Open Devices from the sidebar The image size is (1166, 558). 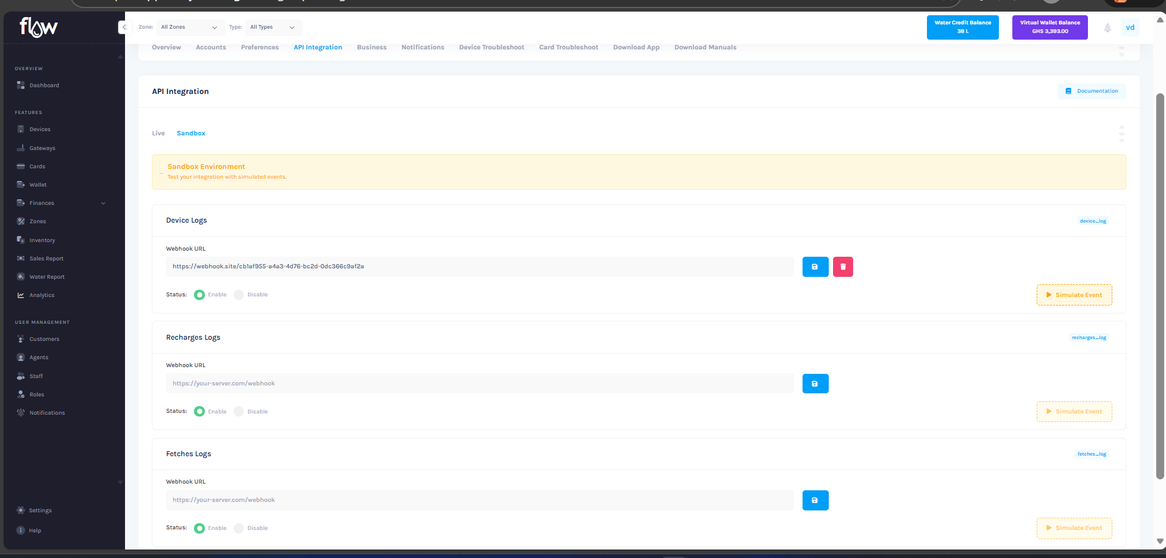(40, 129)
